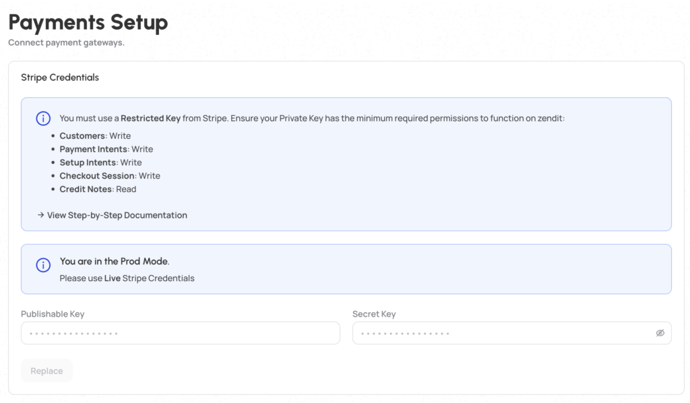Click "You are in the Prod Mode" text
Screen dimensions: 690x403
pos(115,261)
